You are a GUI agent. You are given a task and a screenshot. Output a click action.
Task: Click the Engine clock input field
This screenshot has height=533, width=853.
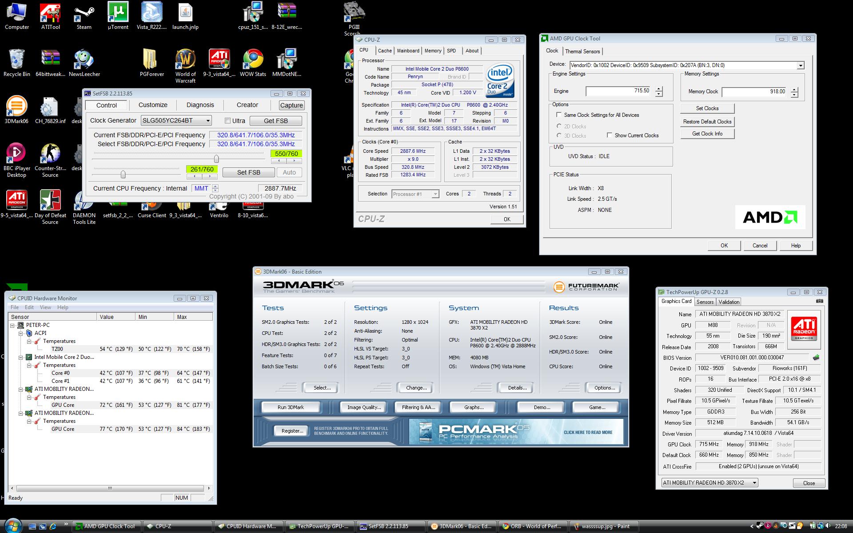click(618, 91)
